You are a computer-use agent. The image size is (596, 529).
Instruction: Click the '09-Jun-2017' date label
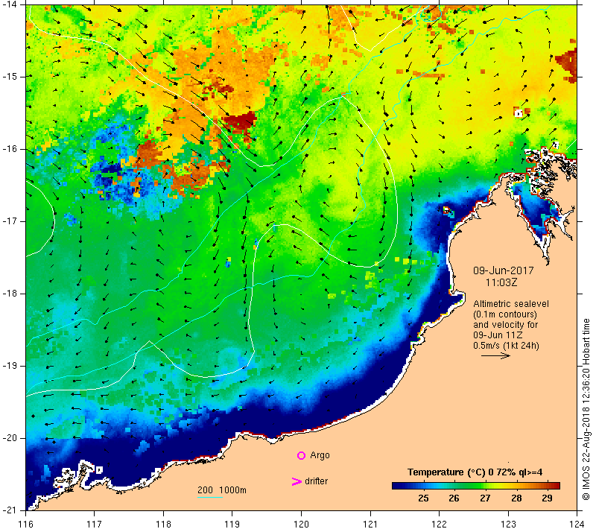point(504,270)
